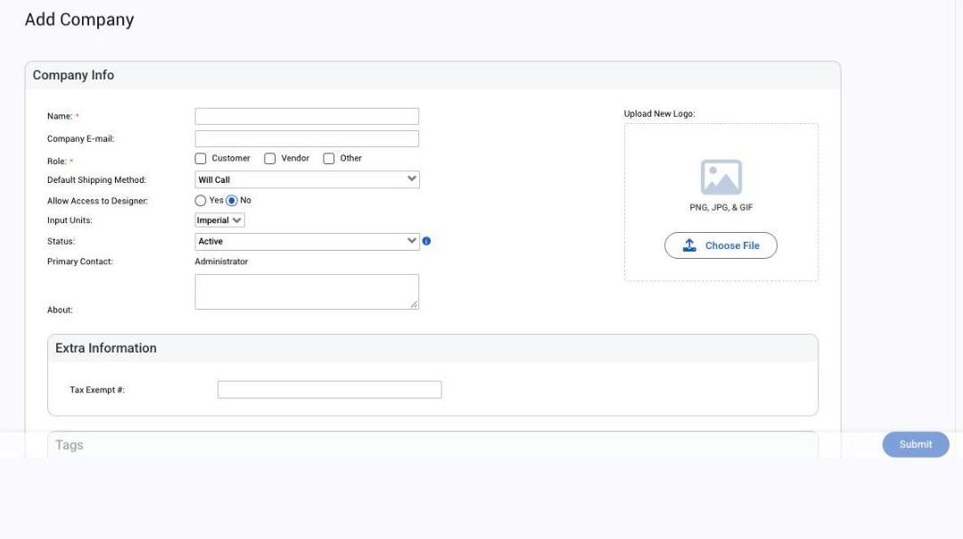Click the Administrator primary contact text

tap(221, 261)
